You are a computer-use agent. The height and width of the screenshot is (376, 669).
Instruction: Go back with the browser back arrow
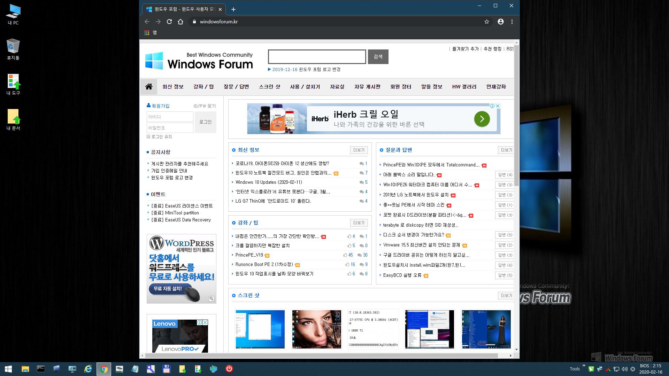pyautogui.click(x=147, y=22)
